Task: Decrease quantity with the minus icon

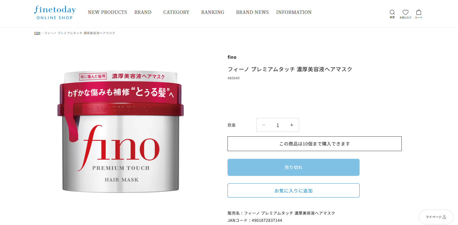Action: (x=264, y=125)
